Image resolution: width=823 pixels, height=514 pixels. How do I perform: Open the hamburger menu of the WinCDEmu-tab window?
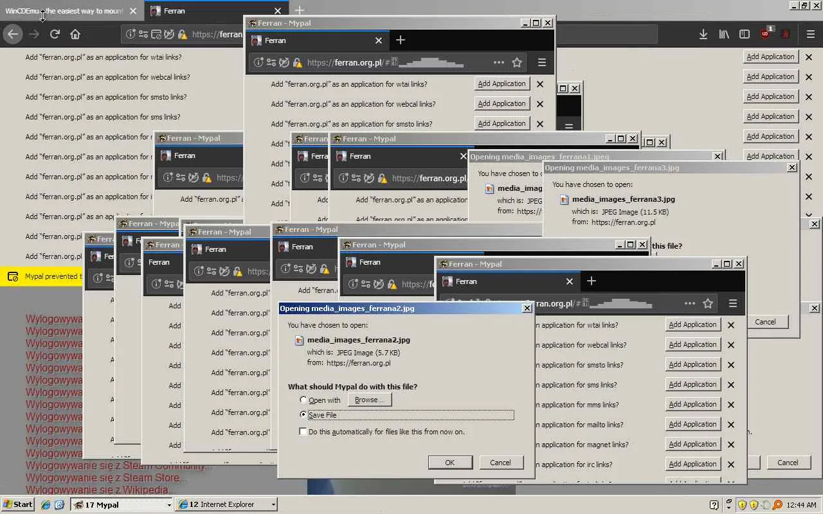coord(809,34)
